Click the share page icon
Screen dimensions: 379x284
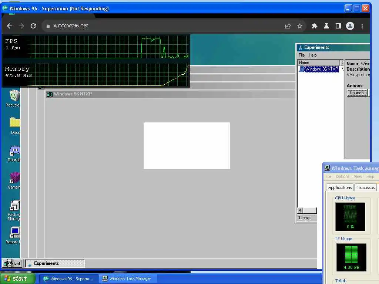(x=288, y=26)
